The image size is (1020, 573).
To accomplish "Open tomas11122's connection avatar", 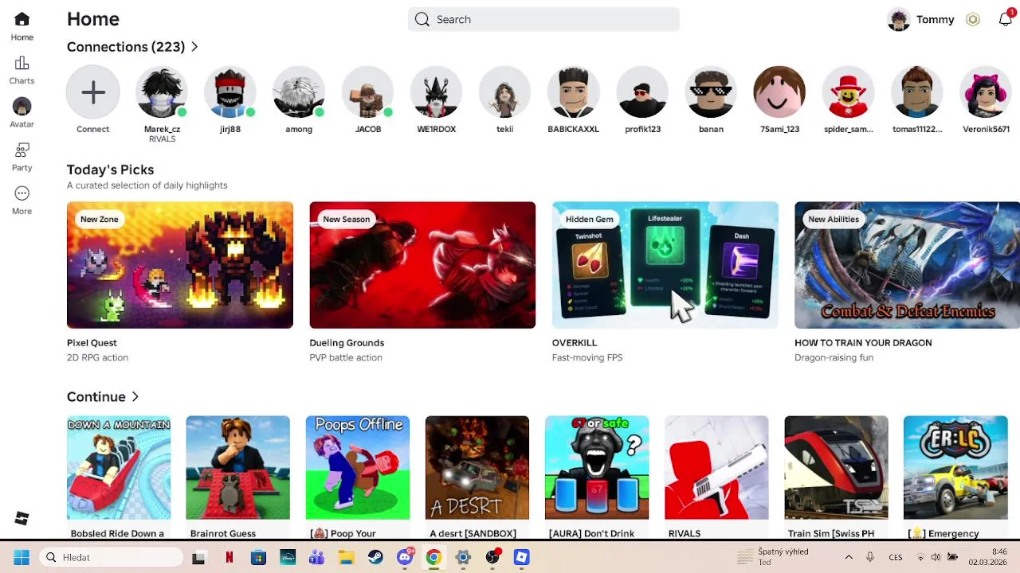I will pyautogui.click(x=917, y=92).
